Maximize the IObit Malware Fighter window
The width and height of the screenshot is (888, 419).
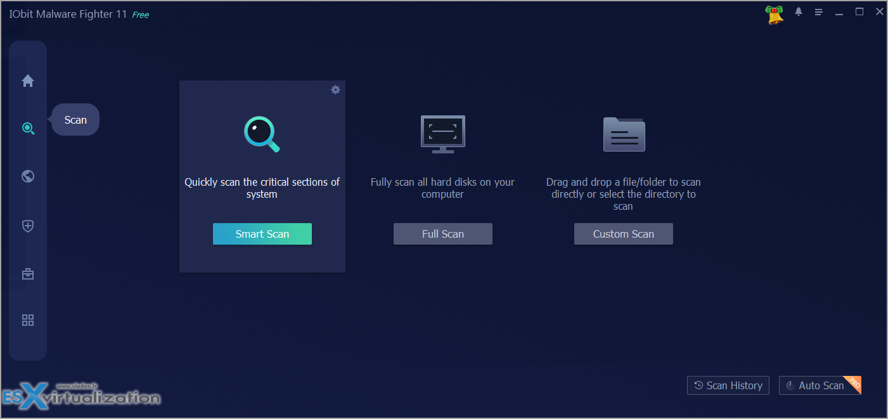[x=859, y=11]
